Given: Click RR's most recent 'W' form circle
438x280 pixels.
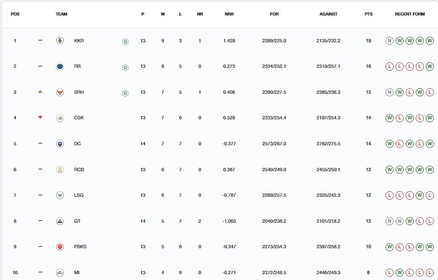Looking at the screenshot, I should (430, 66).
